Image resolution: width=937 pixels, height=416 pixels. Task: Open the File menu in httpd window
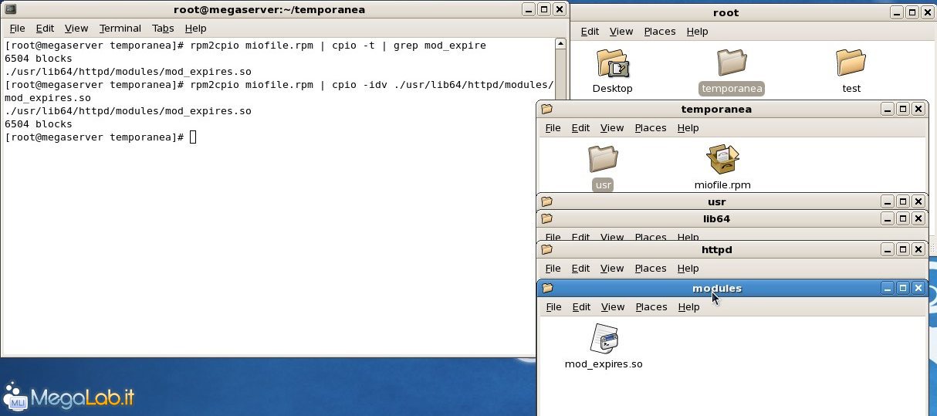[x=553, y=269]
